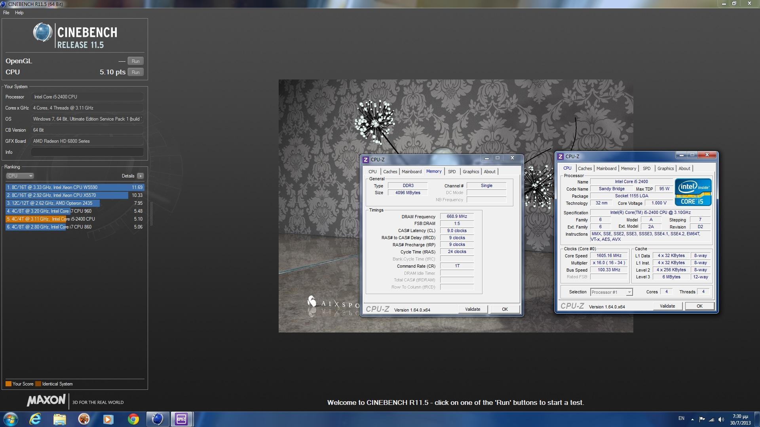
Task: Click the Z icon in right CPU-Z title bar
Action: coord(560,157)
